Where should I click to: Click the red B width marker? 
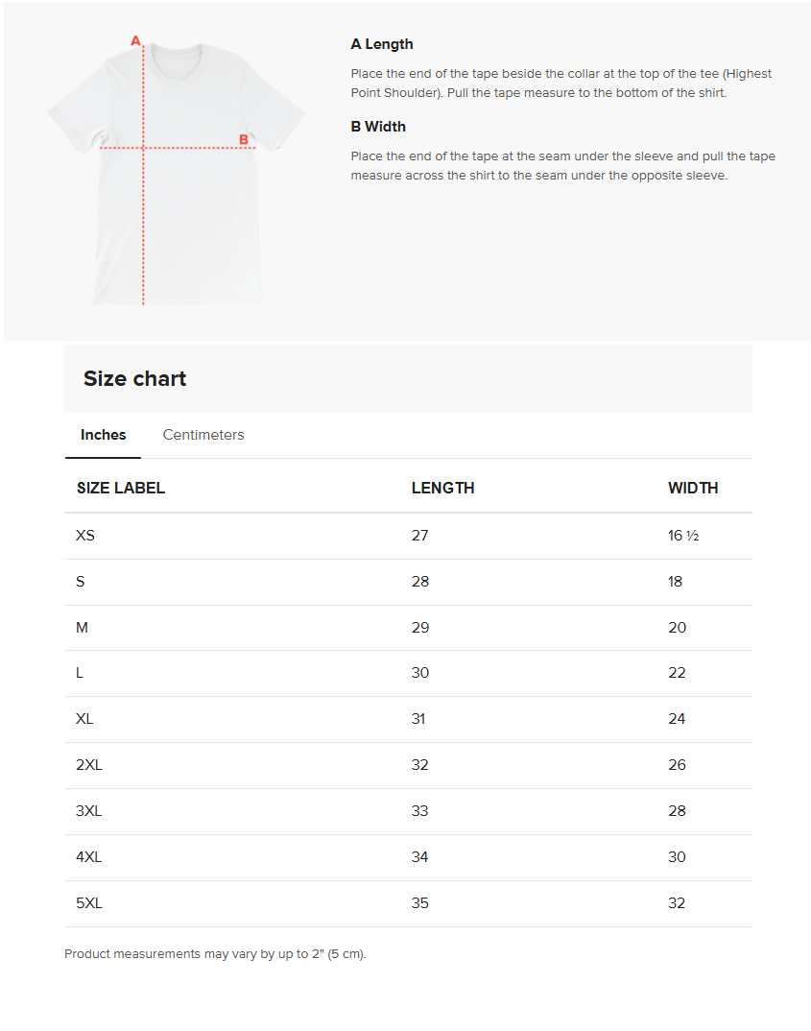click(243, 139)
